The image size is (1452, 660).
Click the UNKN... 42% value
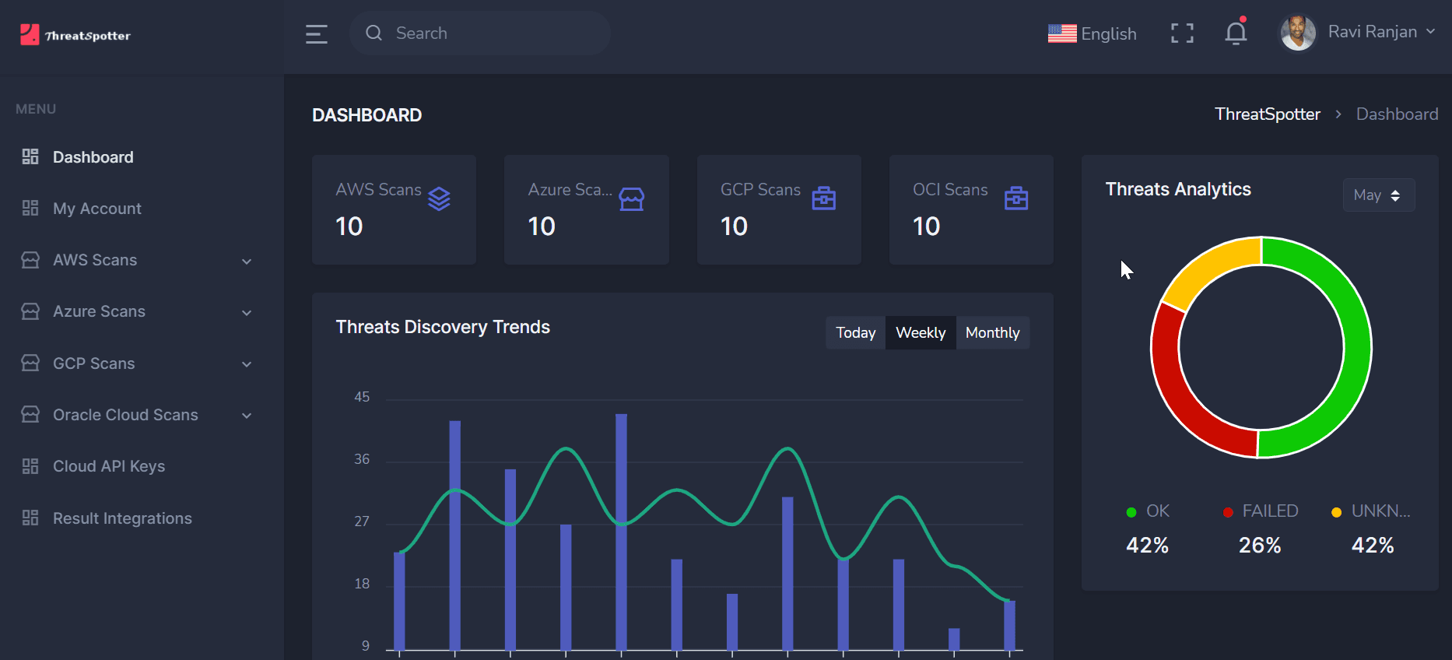coord(1373,546)
